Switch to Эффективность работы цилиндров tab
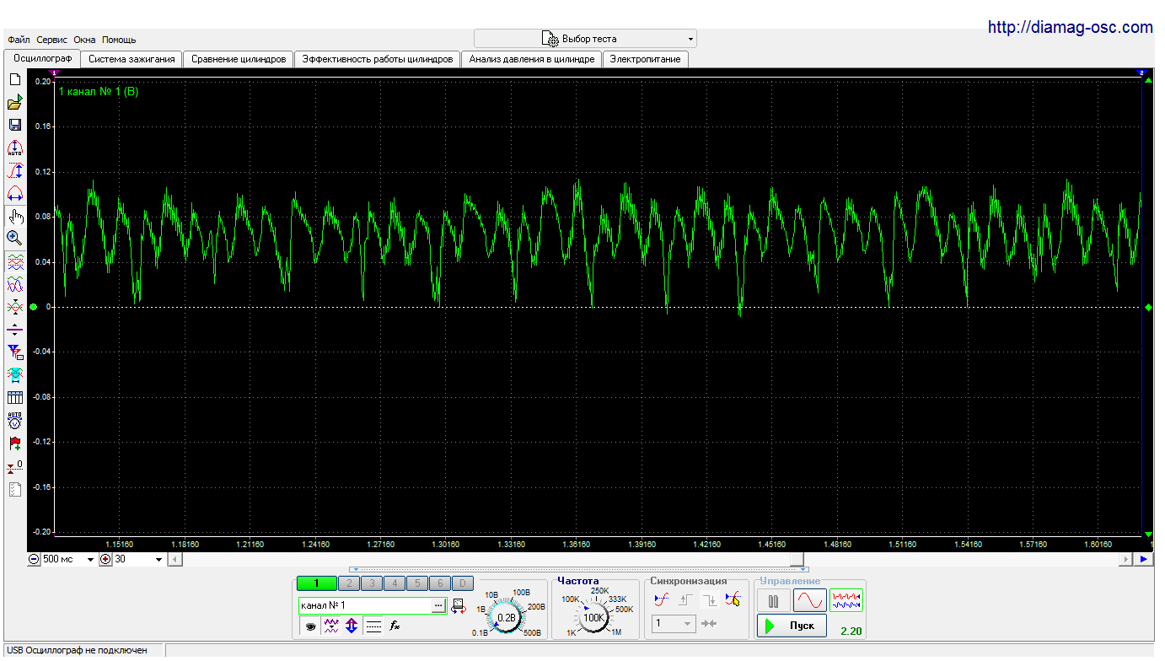 tap(377, 59)
